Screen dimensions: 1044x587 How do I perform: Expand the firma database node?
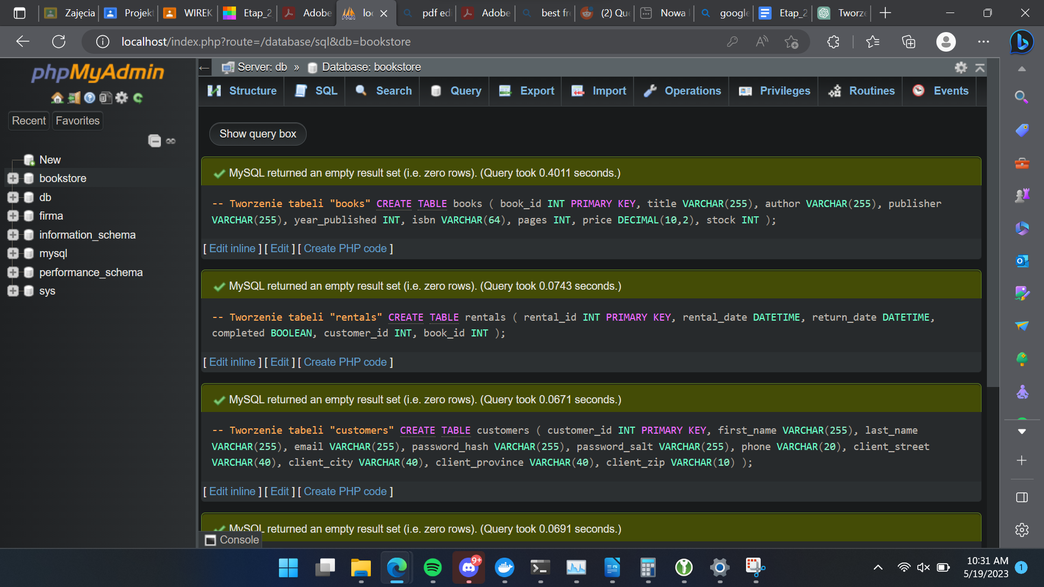[x=13, y=216]
